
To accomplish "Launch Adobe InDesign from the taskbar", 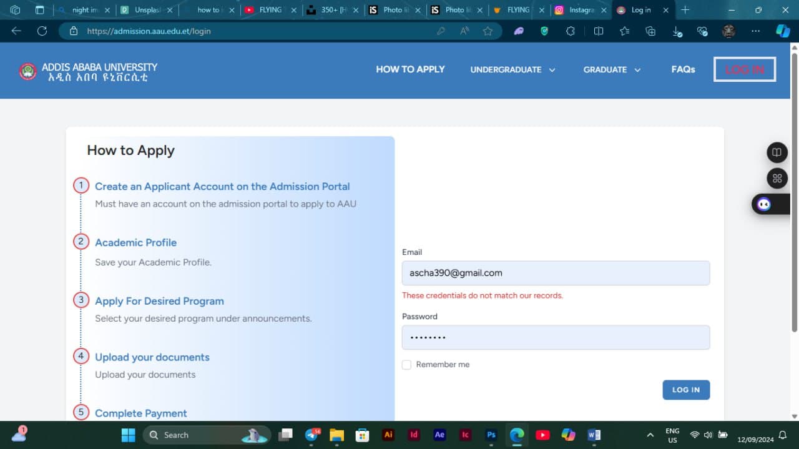I will pyautogui.click(x=414, y=435).
